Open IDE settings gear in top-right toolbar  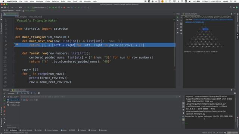coord(234,7)
